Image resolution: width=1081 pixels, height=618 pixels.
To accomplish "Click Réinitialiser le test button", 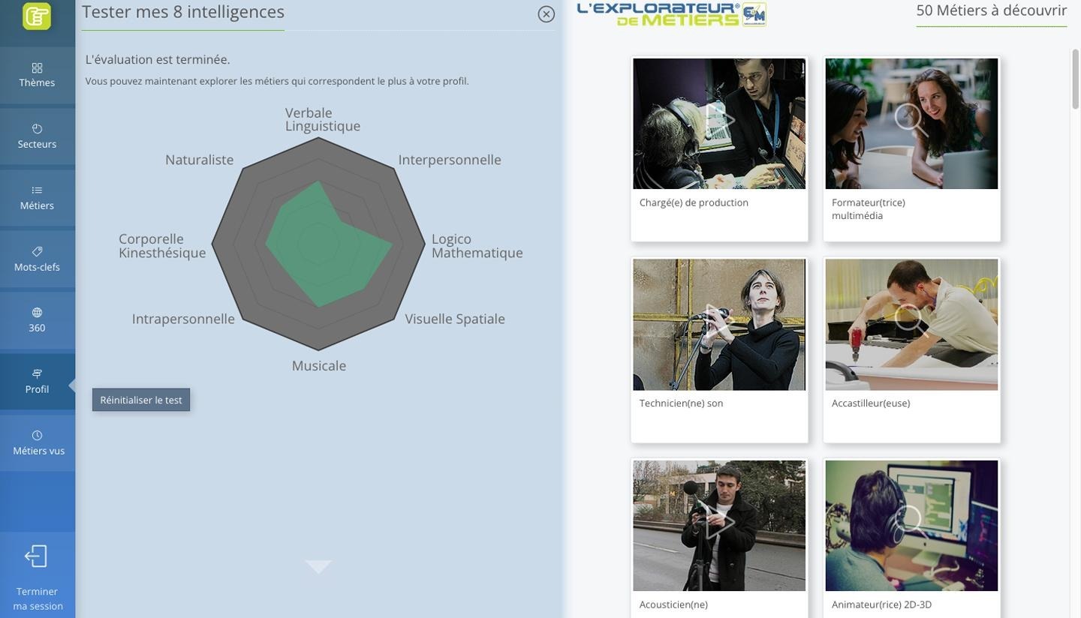I will pyautogui.click(x=141, y=400).
